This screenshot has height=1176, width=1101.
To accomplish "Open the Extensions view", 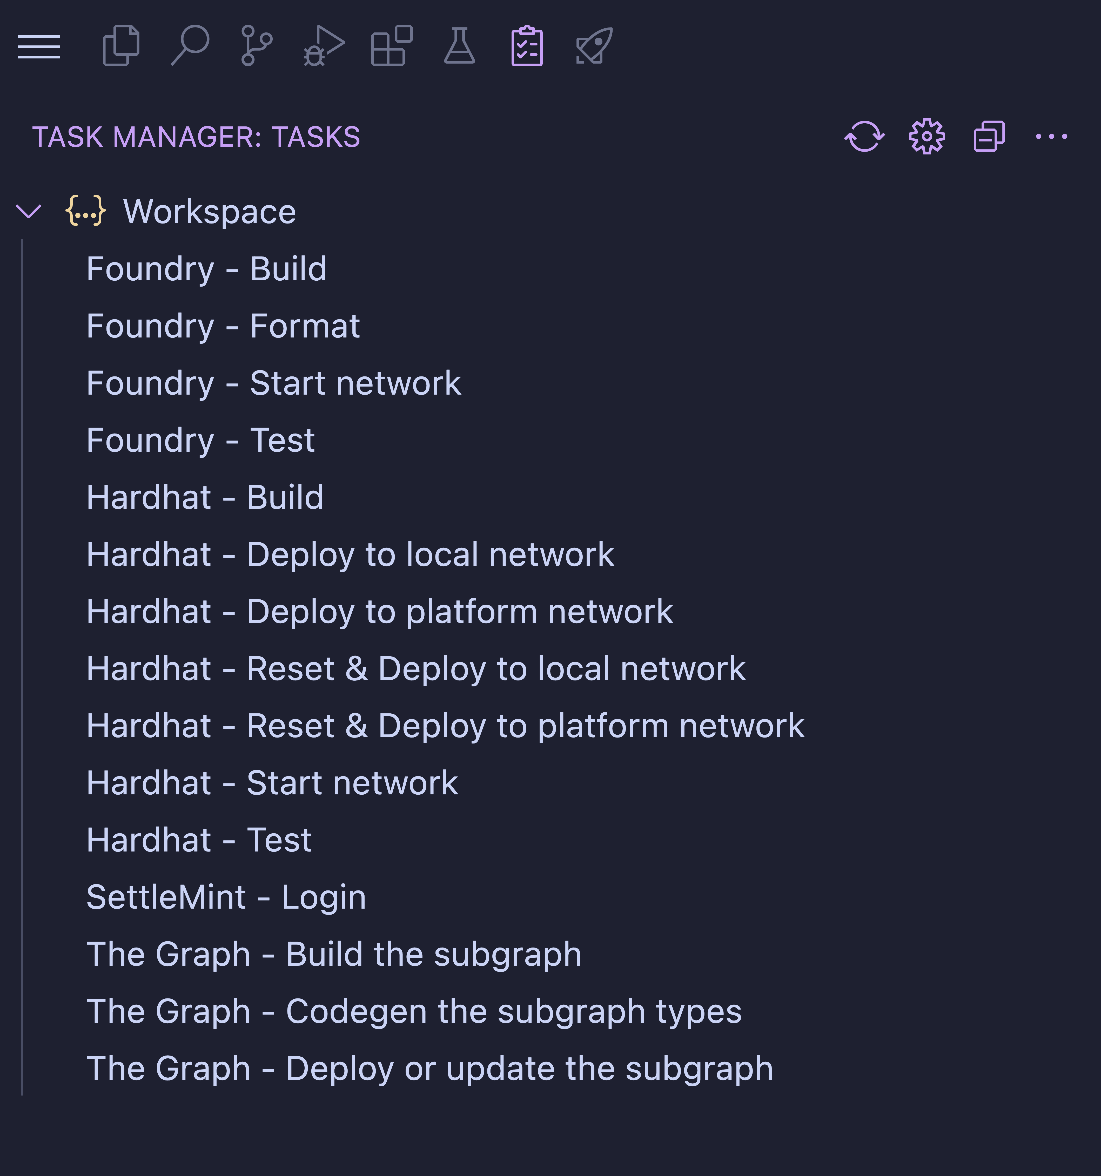I will click(x=391, y=45).
